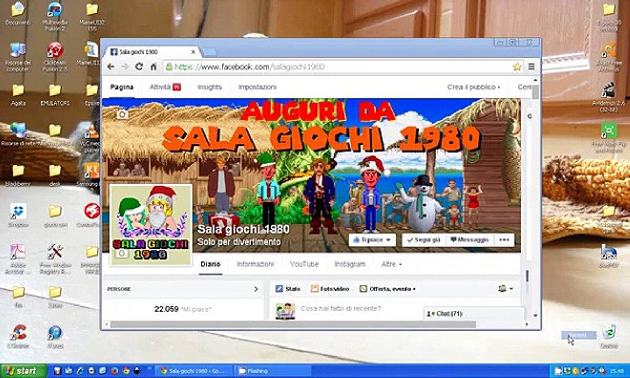Open a new browser tab
630x378 pixels.
coord(208,52)
